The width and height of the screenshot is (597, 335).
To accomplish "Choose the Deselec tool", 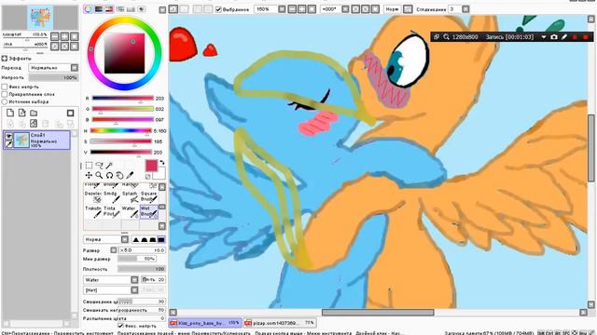I will (x=93, y=196).
